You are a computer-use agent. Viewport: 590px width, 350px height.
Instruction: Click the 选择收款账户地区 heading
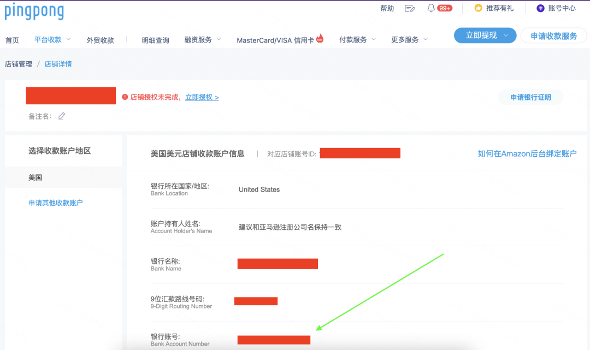point(60,151)
